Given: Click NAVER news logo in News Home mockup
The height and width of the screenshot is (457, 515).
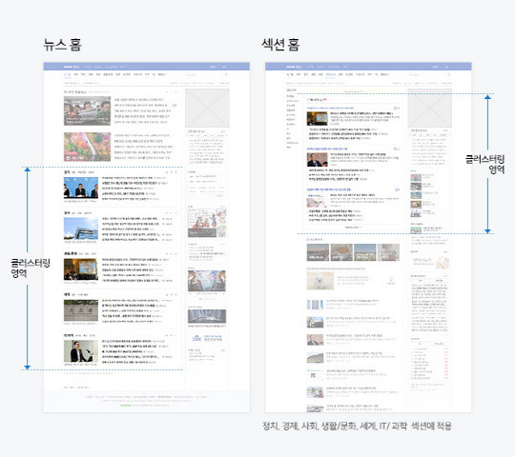Looking at the screenshot, I should tap(72, 67).
